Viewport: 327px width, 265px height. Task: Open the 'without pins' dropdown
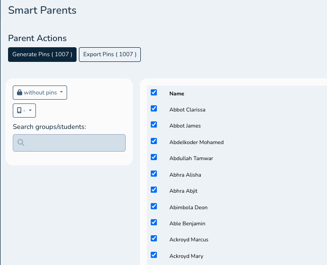click(x=40, y=93)
